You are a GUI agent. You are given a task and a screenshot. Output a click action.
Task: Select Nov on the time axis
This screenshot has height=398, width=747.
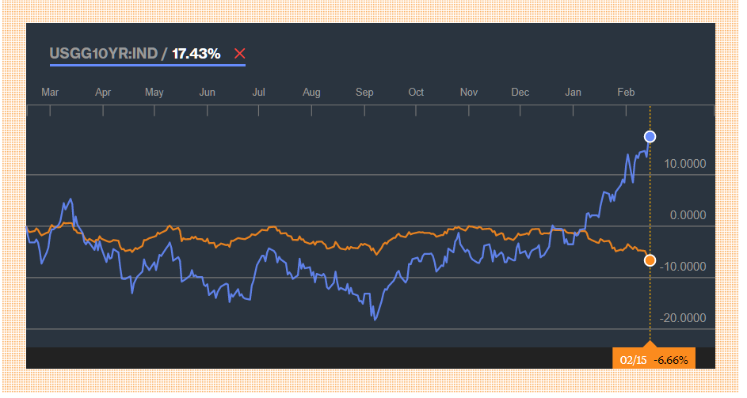pos(469,93)
